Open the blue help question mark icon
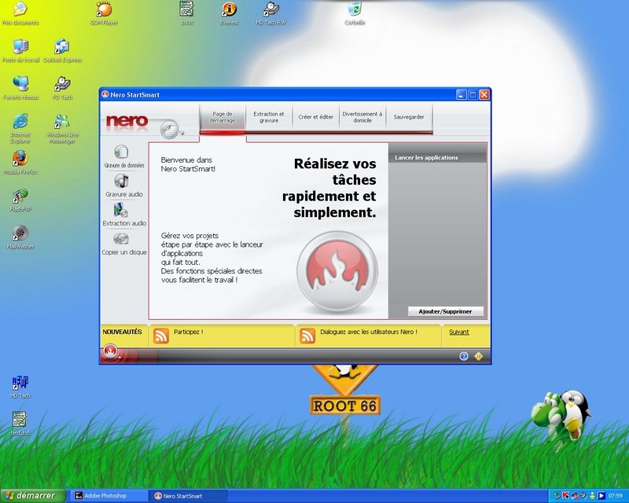Image resolution: width=629 pixels, height=503 pixels. [464, 356]
